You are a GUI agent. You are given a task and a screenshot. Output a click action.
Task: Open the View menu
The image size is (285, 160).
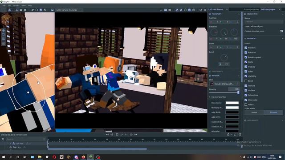click(24, 6)
